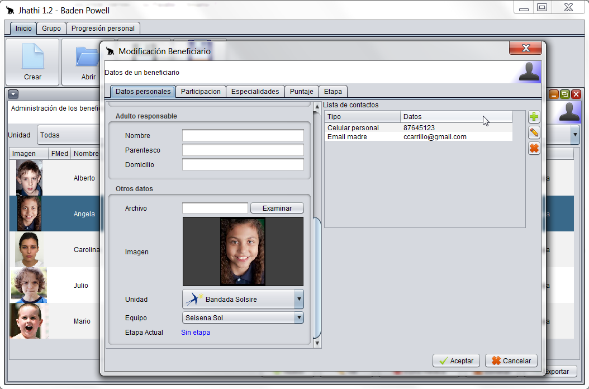The height and width of the screenshot is (389, 589).
Task: Close the Modificación Beneficiario dialog
Action: pos(525,48)
